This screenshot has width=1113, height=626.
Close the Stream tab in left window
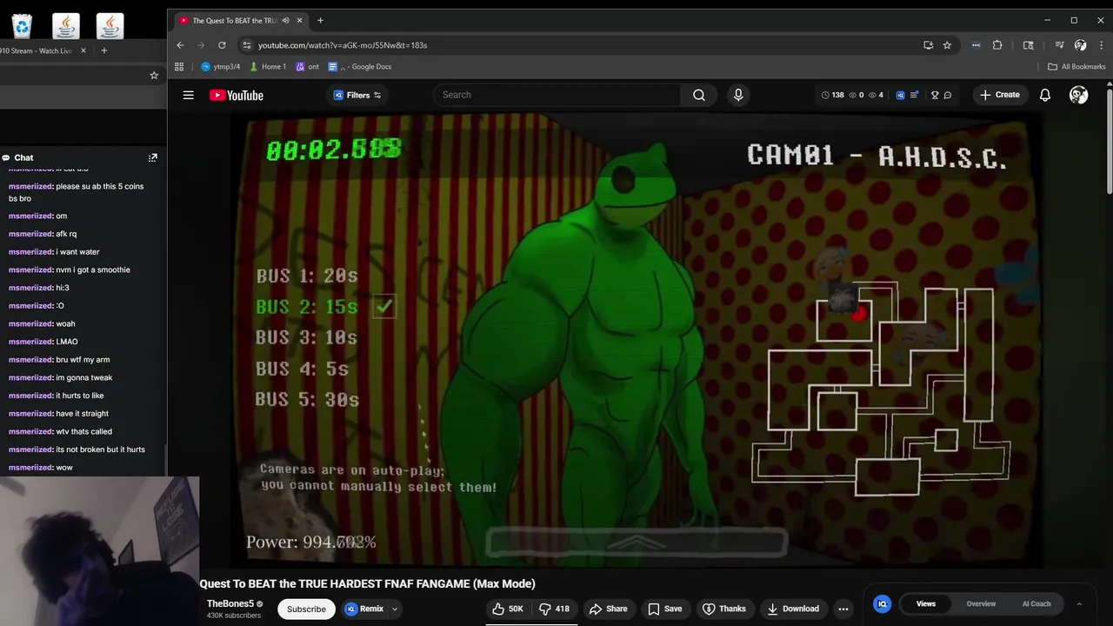83,50
